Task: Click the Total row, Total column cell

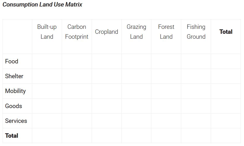Action: (x=226, y=136)
